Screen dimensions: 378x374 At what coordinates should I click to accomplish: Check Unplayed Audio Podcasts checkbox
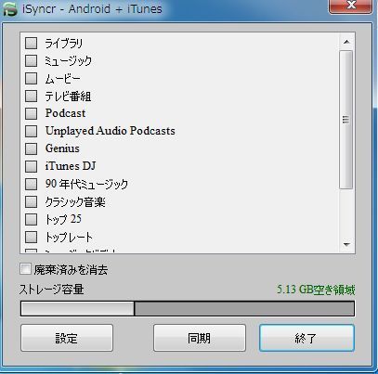[31, 131]
